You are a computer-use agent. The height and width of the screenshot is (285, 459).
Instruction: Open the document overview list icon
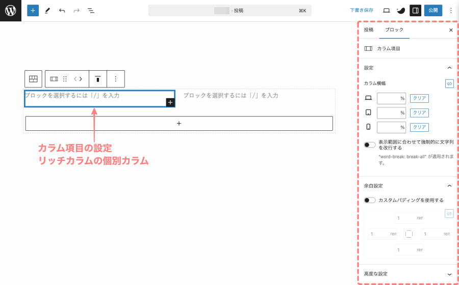click(x=91, y=10)
